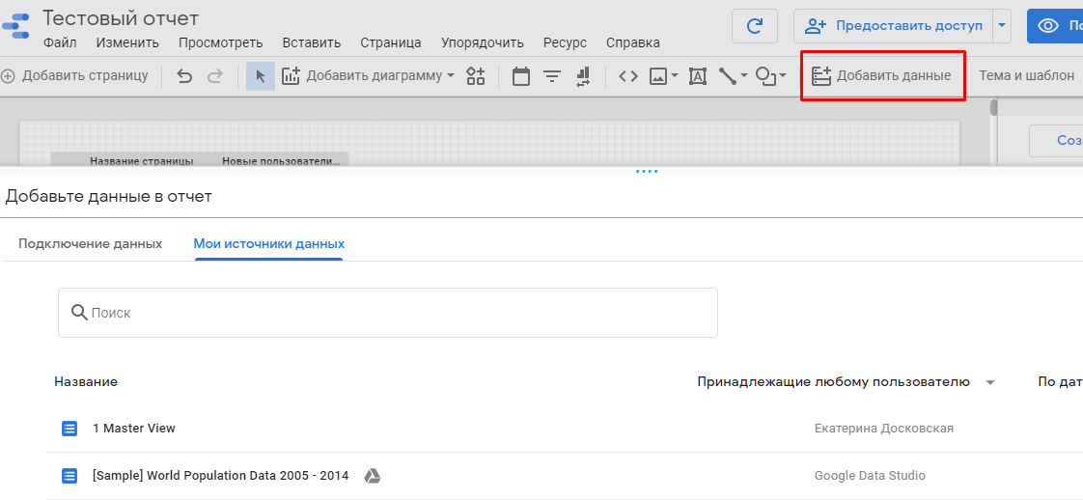Expand Добавить диаграмму dropdown arrow
Viewport: 1083px width, 500px height.
click(451, 76)
